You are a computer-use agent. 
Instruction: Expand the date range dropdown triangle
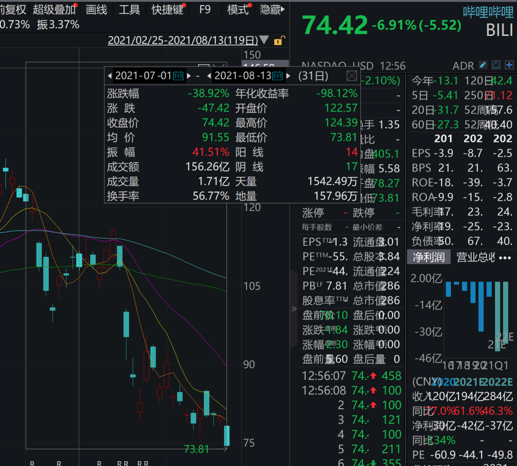(x=264, y=41)
